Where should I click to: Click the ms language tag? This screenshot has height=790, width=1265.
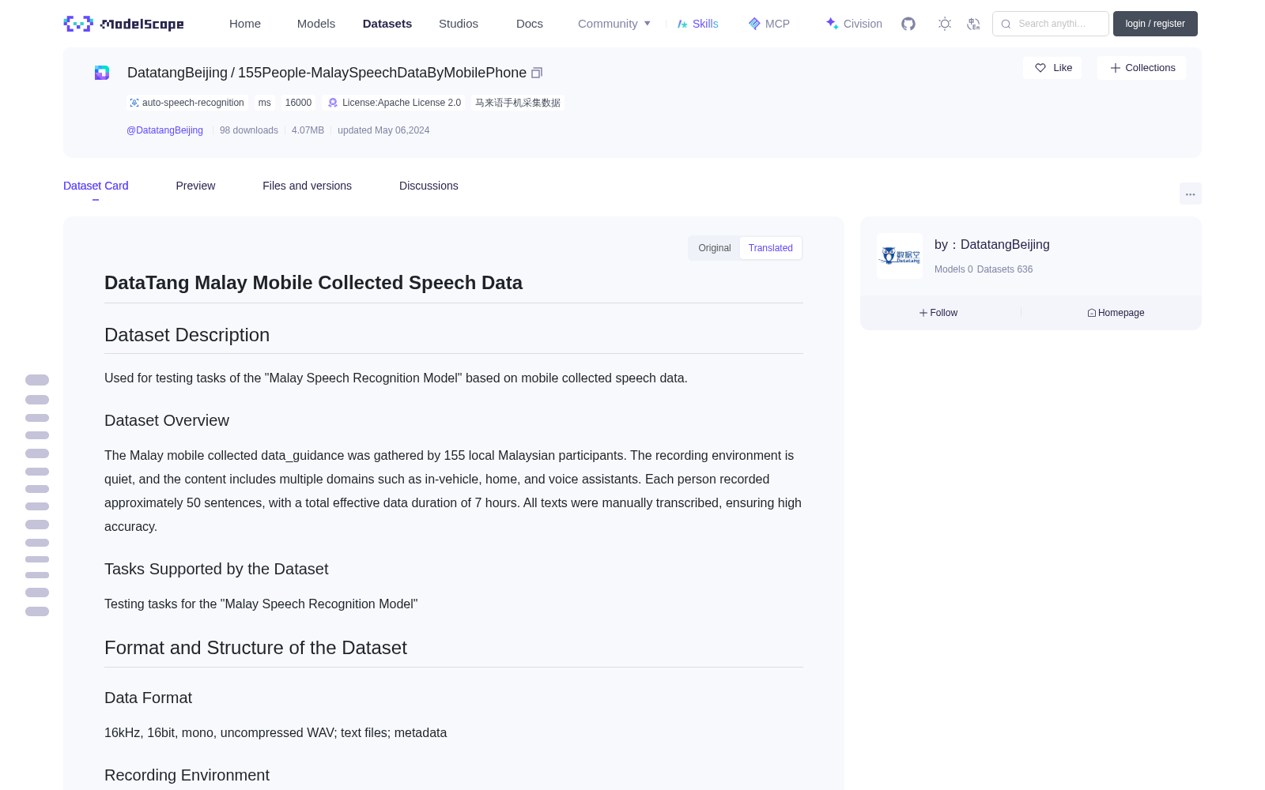point(265,103)
